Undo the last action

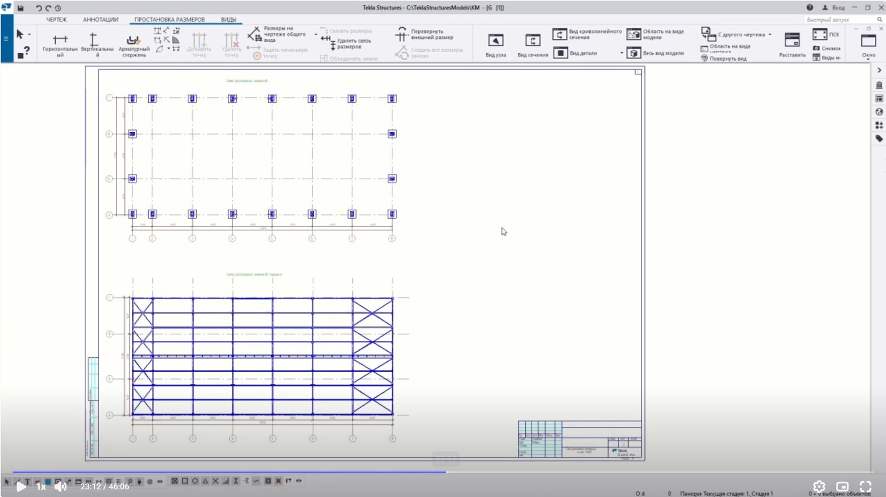coord(38,8)
